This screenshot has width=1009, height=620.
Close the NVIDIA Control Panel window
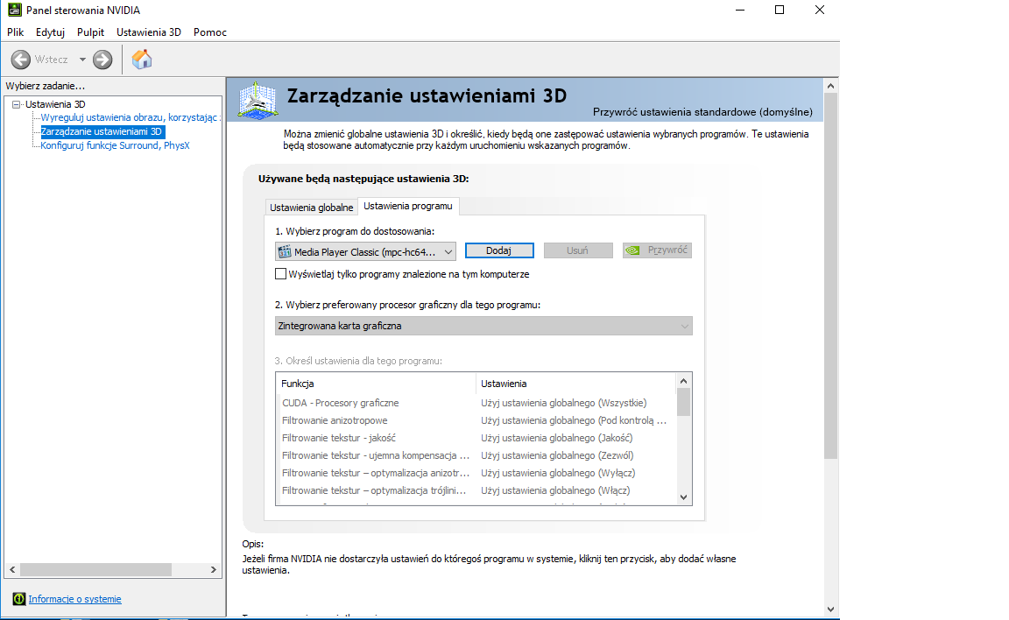[x=820, y=11]
